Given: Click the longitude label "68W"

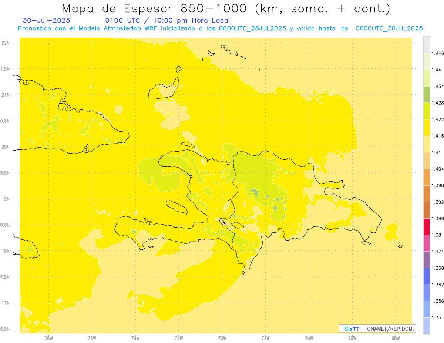Looking at the screenshot, I should coord(396,338).
